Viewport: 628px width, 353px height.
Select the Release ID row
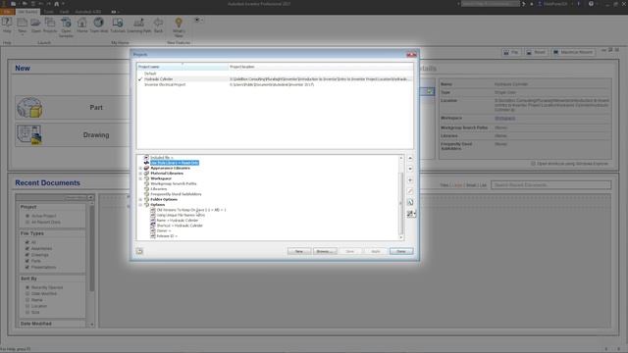167,236
